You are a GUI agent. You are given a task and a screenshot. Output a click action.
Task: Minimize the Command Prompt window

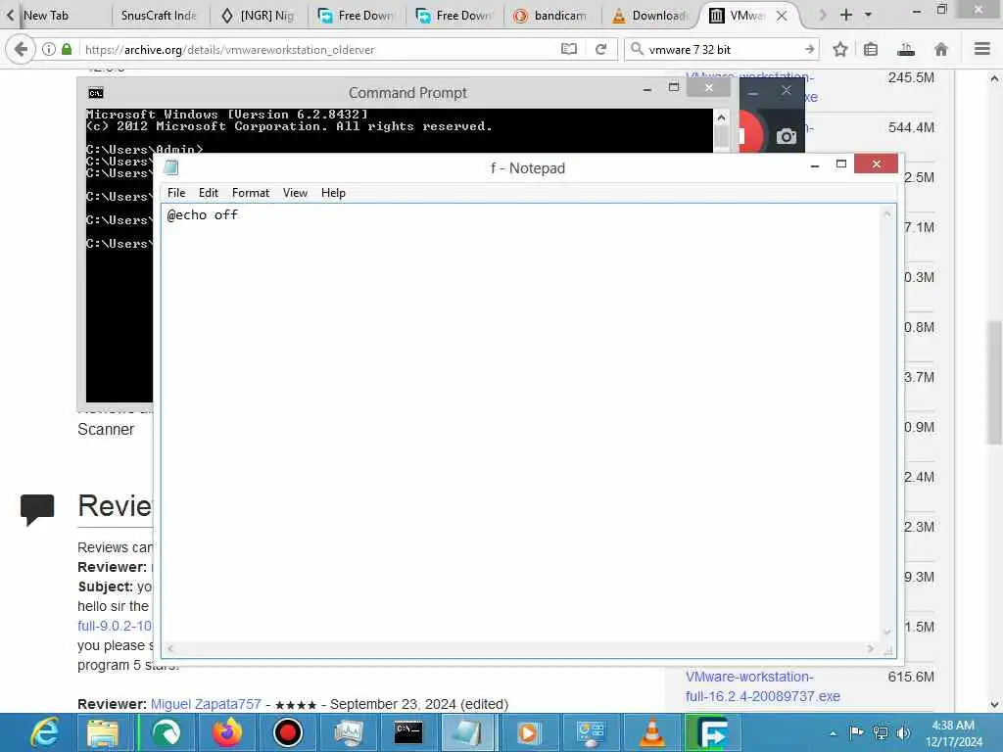pyautogui.click(x=647, y=89)
